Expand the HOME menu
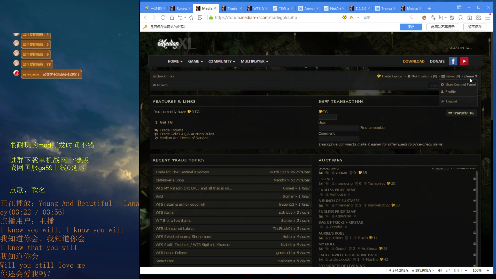The height and width of the screenshot is (279, 496). point(175,61)
